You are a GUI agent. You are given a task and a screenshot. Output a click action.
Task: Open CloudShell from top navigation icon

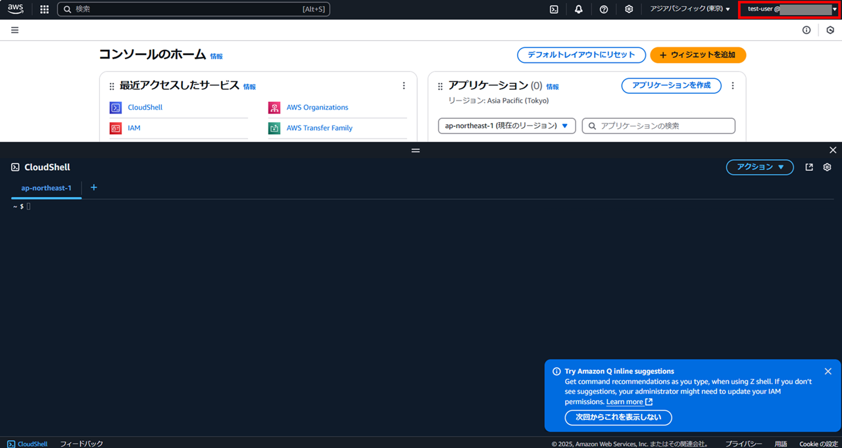554,9
